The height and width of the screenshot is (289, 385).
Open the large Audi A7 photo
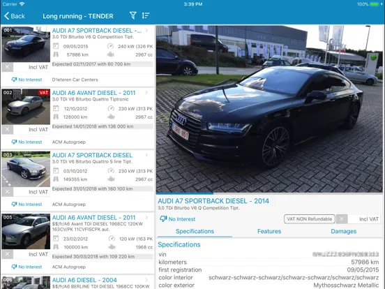click(269, 109)
